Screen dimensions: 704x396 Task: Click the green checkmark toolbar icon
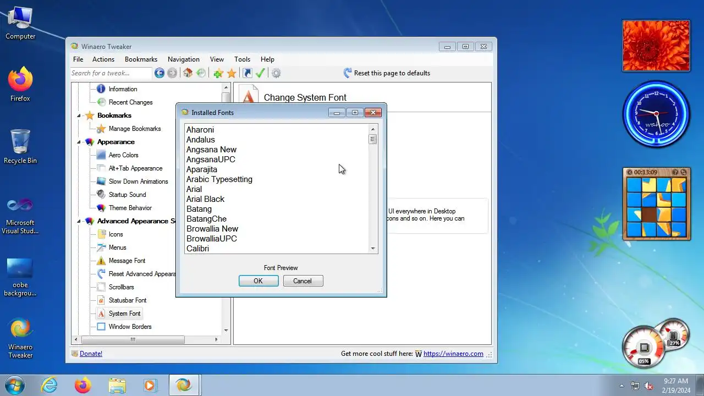[x=261, y=73]
